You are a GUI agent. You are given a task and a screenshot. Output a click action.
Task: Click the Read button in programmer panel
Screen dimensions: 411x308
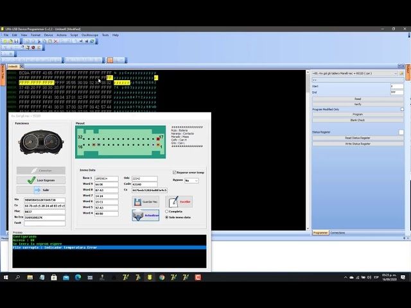pyautogui.click(x=358, y=99)
